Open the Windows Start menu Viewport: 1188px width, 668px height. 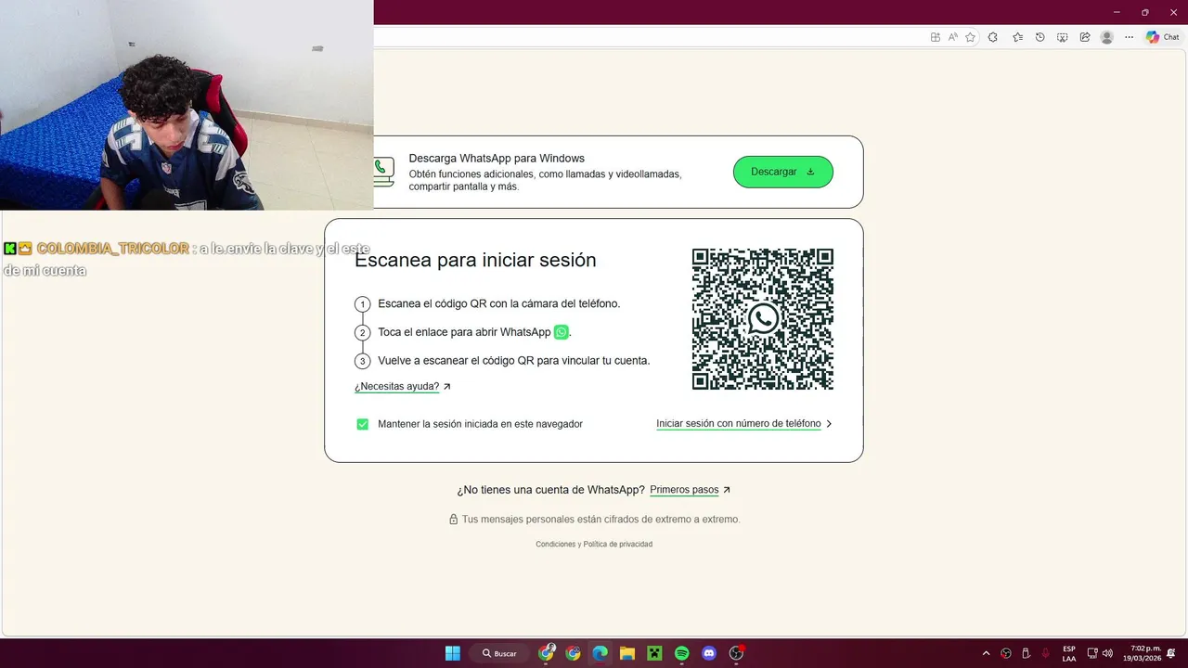(x=452, y=653)
